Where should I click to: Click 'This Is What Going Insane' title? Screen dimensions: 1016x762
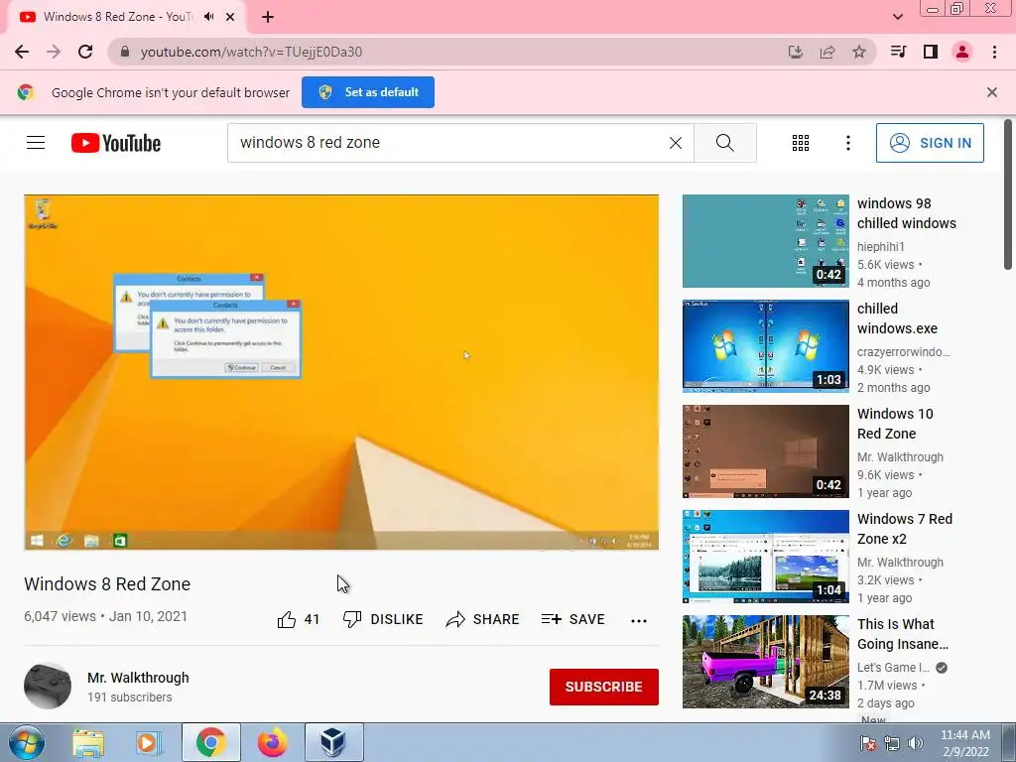coord(903,634)
